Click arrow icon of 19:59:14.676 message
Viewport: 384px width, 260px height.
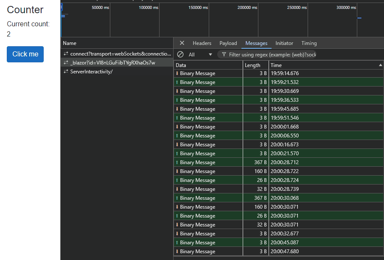tap(177, 73)
